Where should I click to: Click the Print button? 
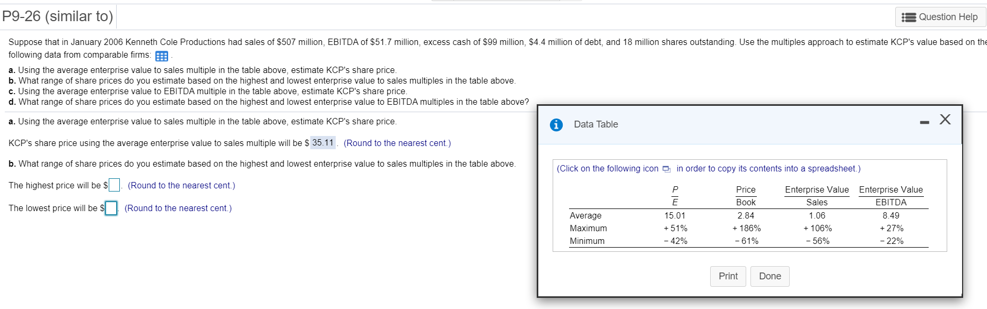728,276
